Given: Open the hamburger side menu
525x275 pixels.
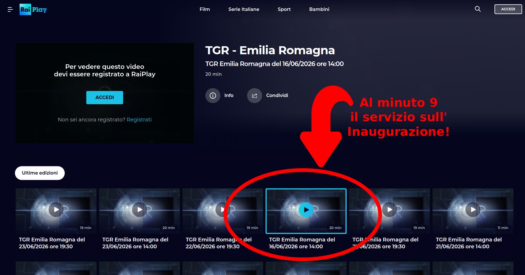Looking at the screenshot, I should [x=10, y=9].
